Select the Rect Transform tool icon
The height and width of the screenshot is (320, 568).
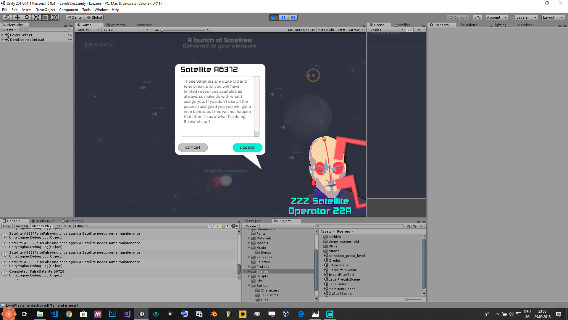[x=46, y=17]
